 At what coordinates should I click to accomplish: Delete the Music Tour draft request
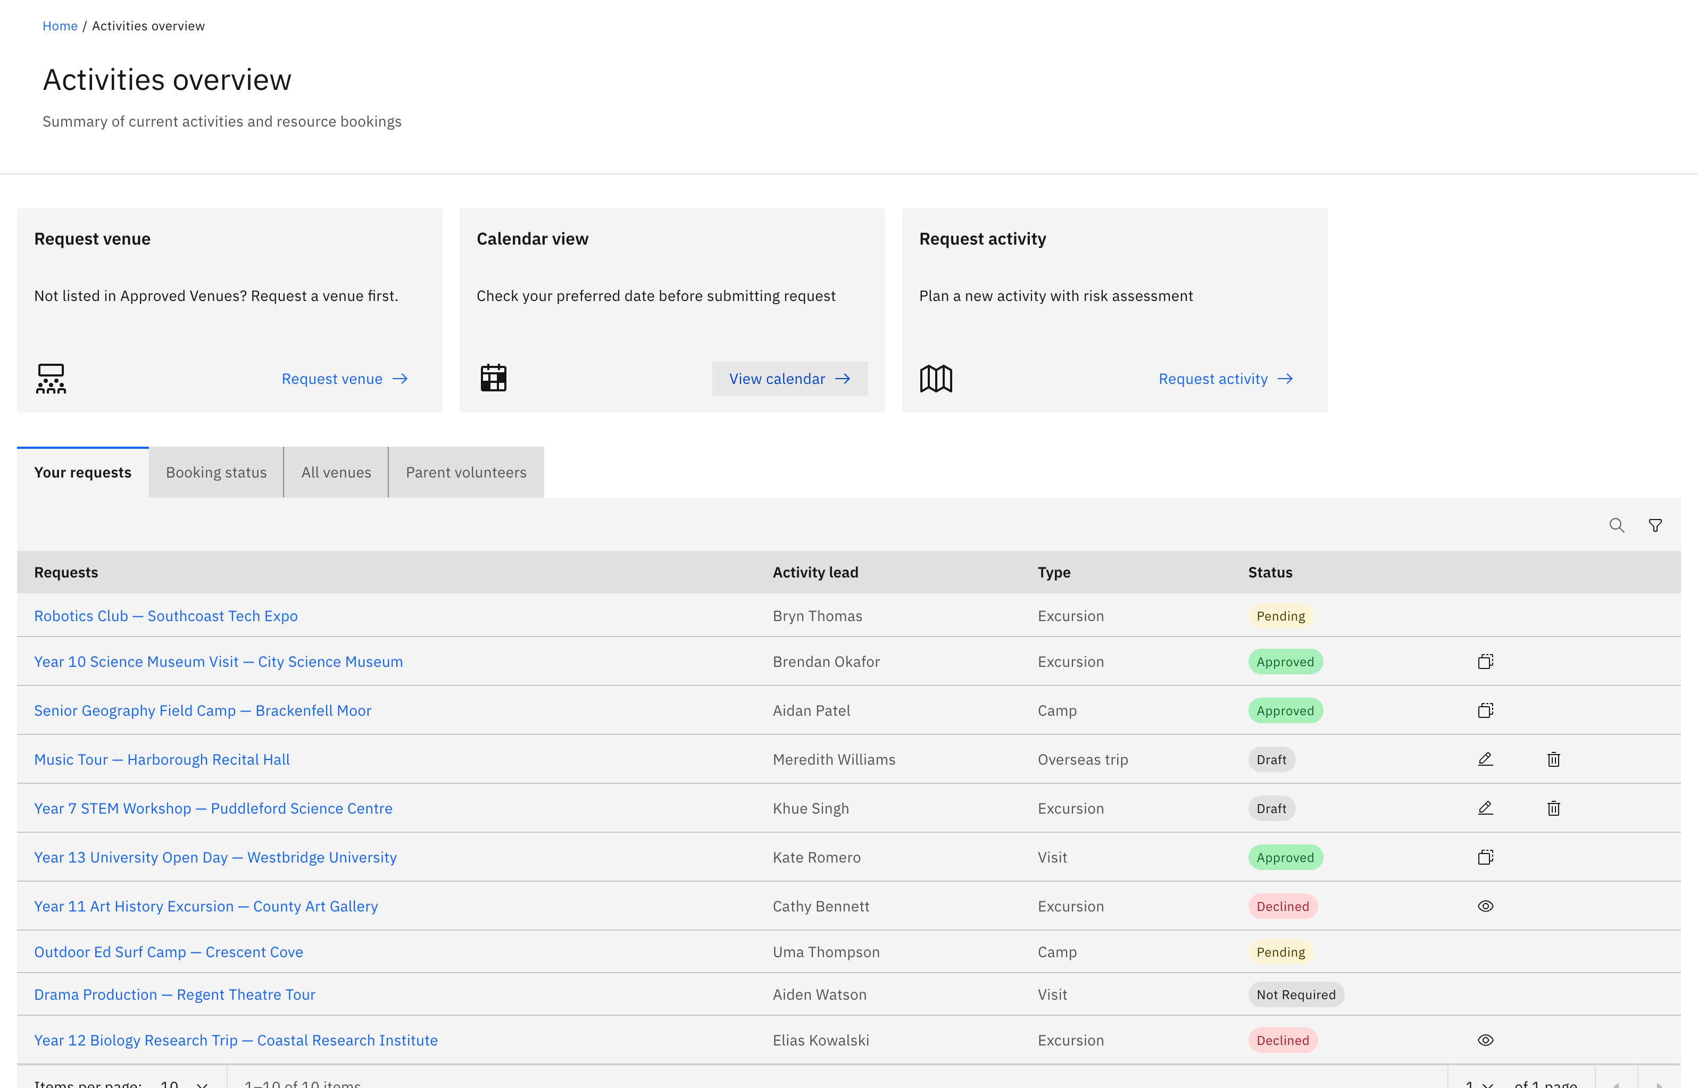[1553, 759]
